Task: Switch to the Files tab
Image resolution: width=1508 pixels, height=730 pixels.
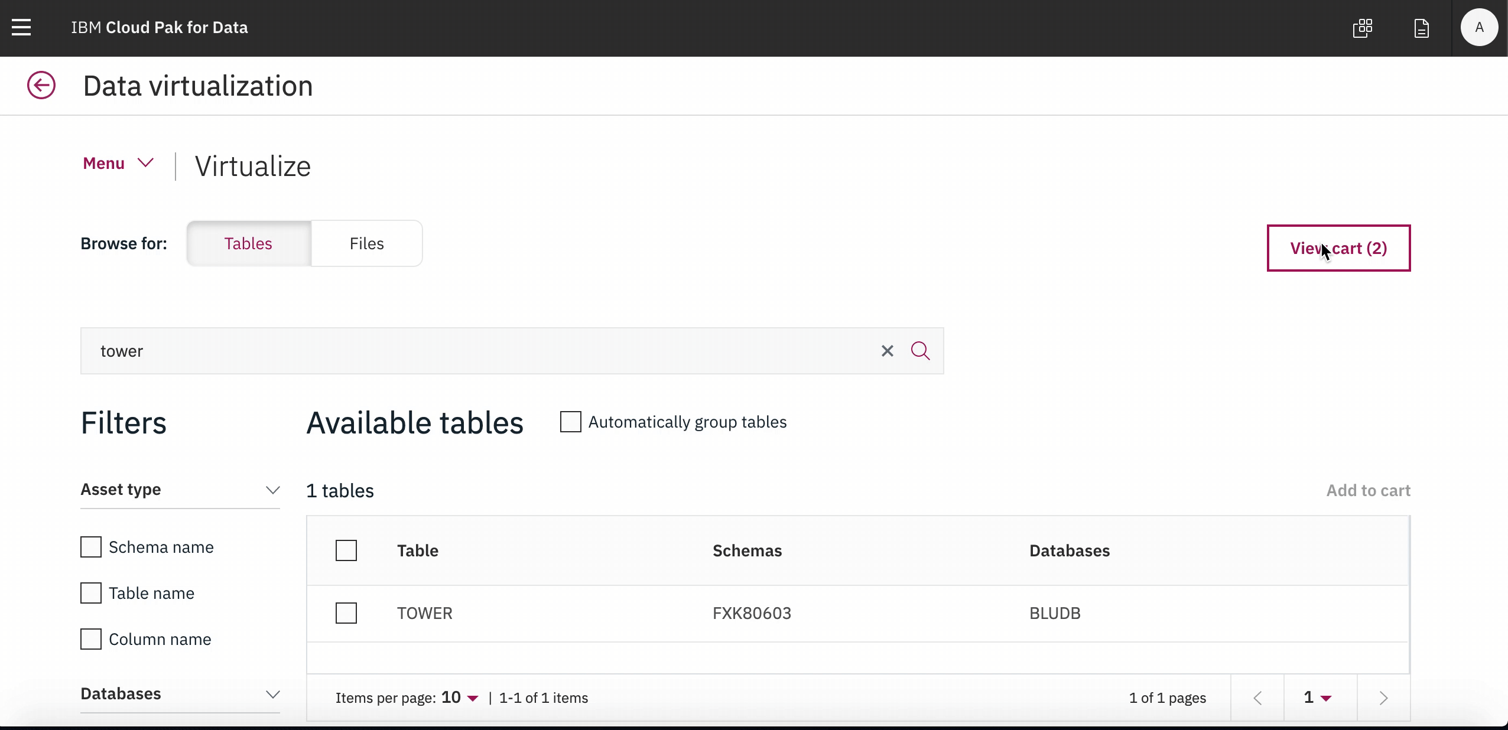Action: coord(366,243)
